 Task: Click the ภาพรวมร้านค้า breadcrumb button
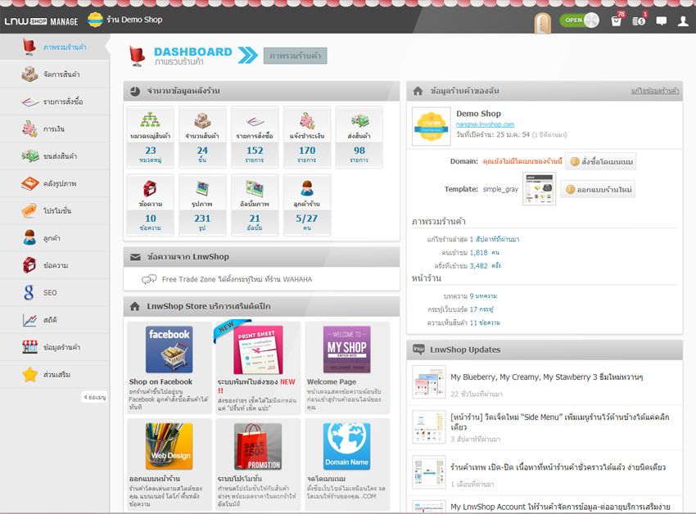[295, 56]
